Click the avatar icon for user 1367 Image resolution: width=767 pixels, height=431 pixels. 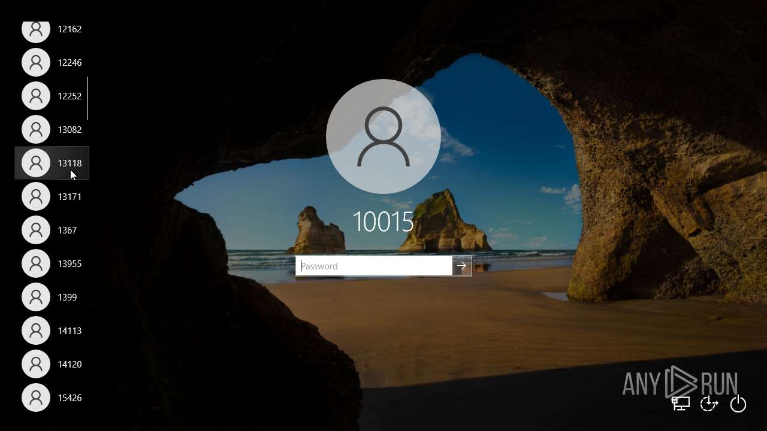tap(36, 230)
